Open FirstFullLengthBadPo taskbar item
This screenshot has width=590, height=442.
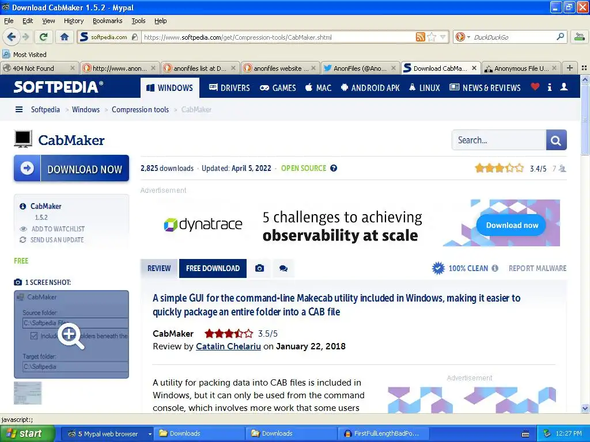coord(382,433)
